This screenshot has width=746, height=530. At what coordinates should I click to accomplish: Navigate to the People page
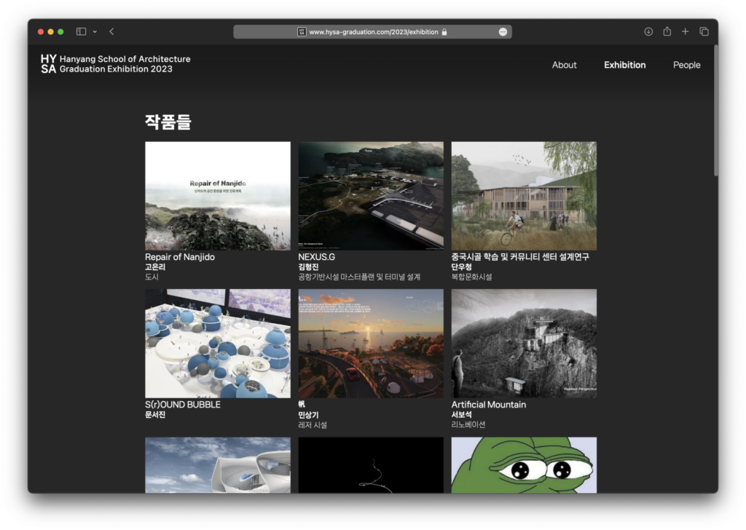click(x=686, y=65)
